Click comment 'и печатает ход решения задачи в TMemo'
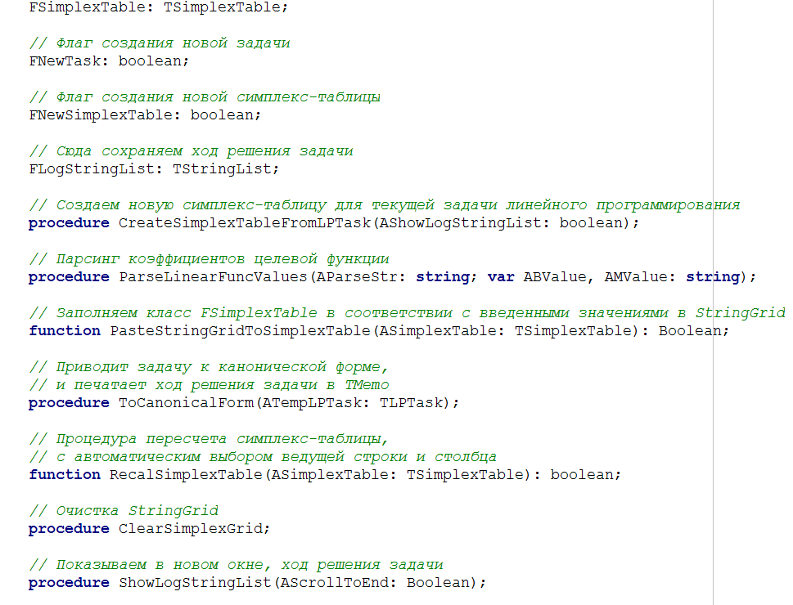 coord(209,385)
